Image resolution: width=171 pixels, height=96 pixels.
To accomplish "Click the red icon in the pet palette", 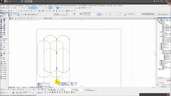I will point(39,84).
